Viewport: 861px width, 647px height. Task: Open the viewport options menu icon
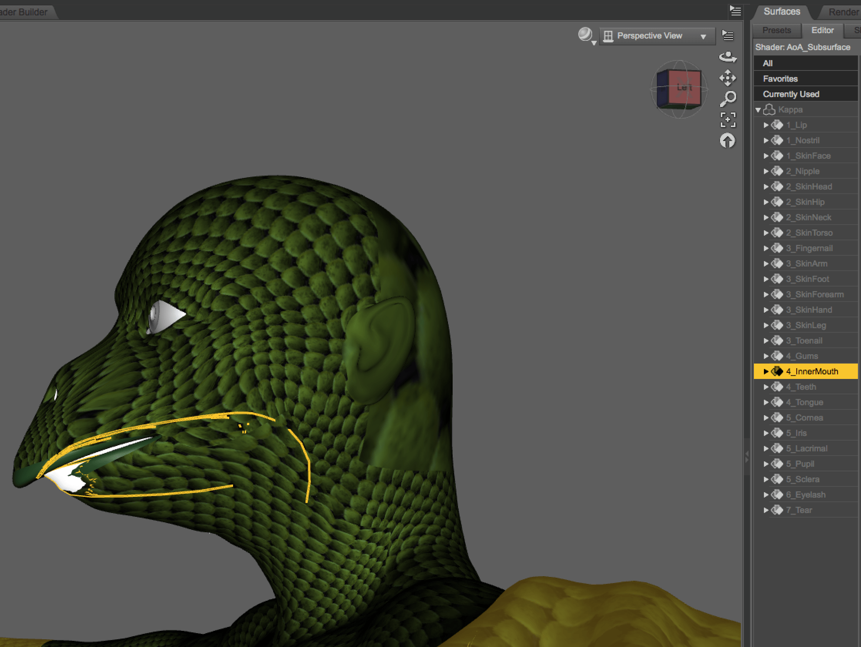(x=727, y=36)
